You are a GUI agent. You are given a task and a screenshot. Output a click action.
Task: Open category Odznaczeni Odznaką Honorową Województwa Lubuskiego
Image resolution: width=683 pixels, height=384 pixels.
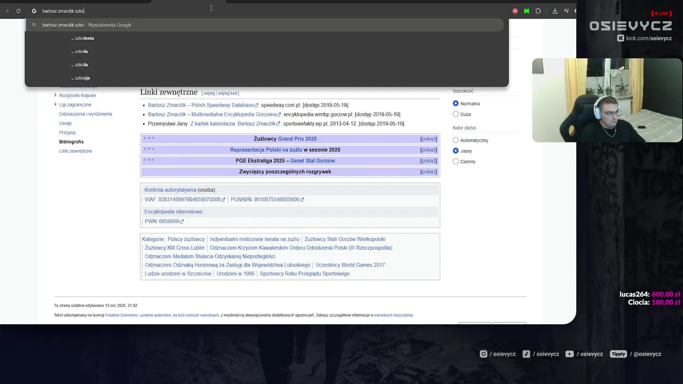pyautogui.click(x=227, y=265)
